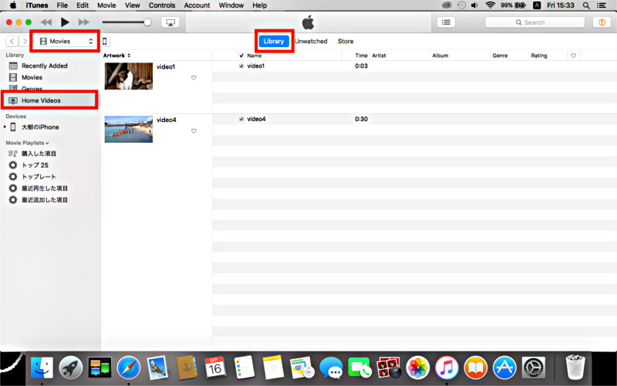Click the Play button in iTunes toolbar
The height and width of the screenshot is (386, 617).
click(65, 22)
